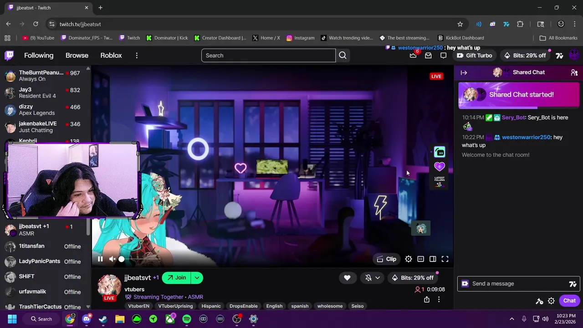Toggle theatre mode in player
Viewport: 583px width, 328px height.
[x=433, y=259]
